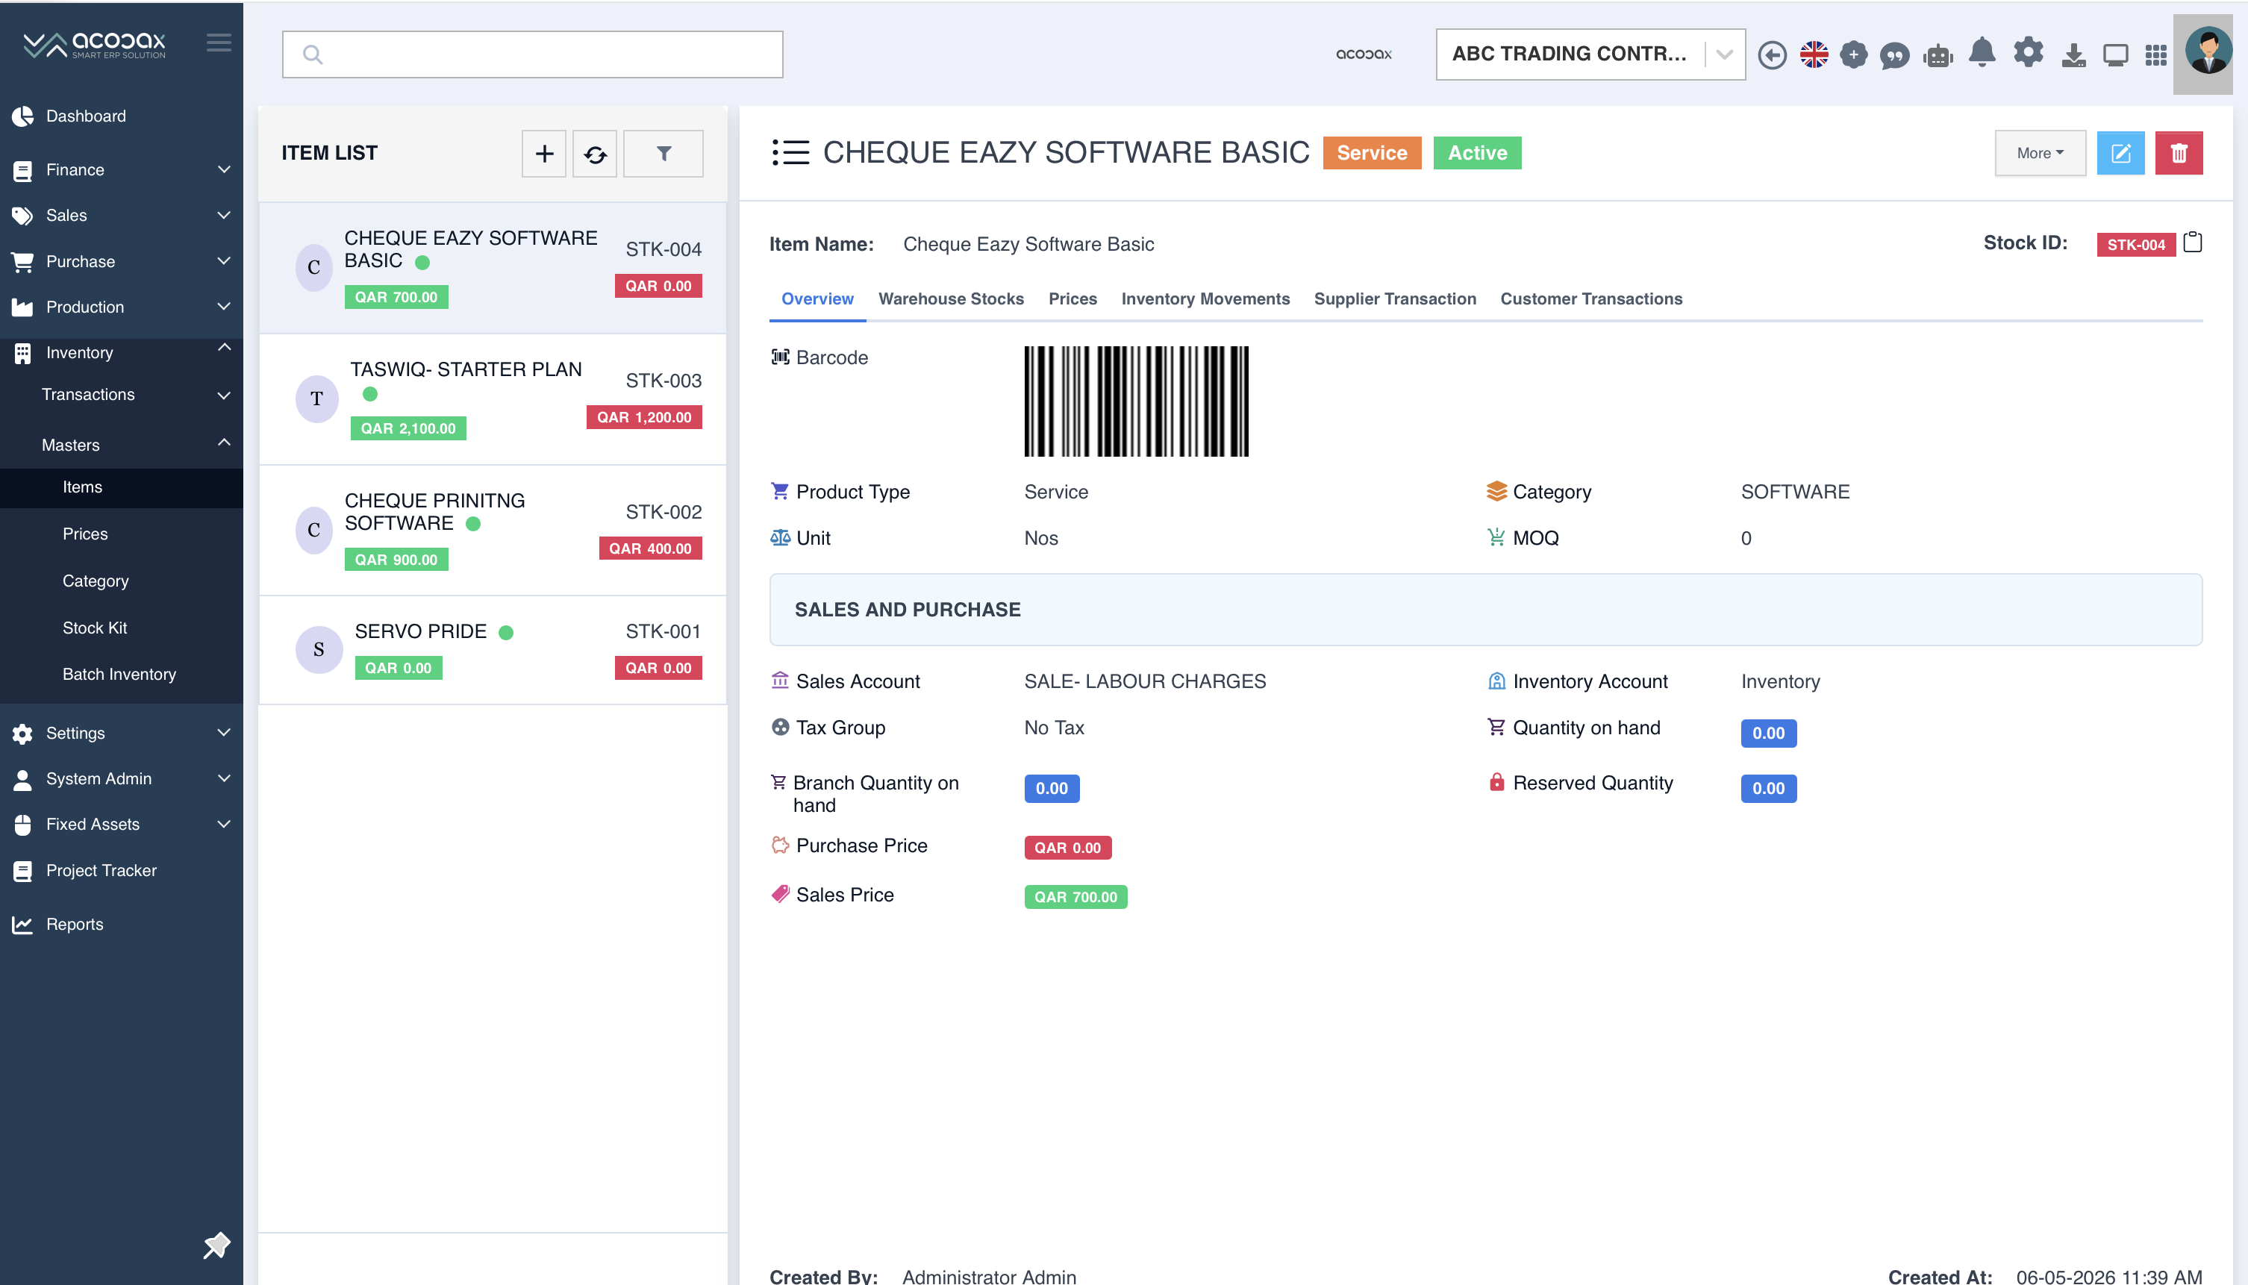Click the list icon beside the item title

[x=790, y=153]
